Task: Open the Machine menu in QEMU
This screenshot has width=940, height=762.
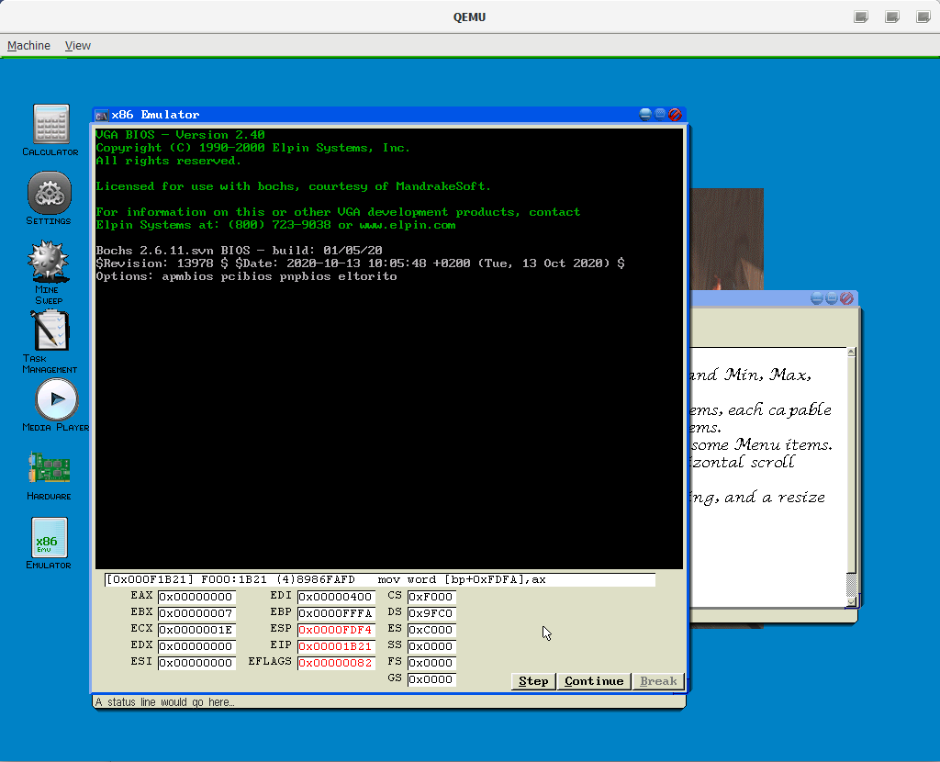Action: click(x=28, y=46)
